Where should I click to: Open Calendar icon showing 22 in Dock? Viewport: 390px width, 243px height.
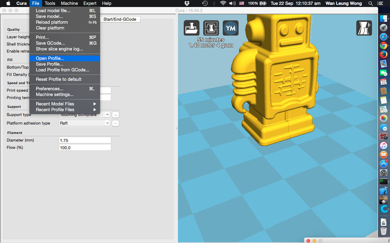pyautogui.click(x=384, y=82)
